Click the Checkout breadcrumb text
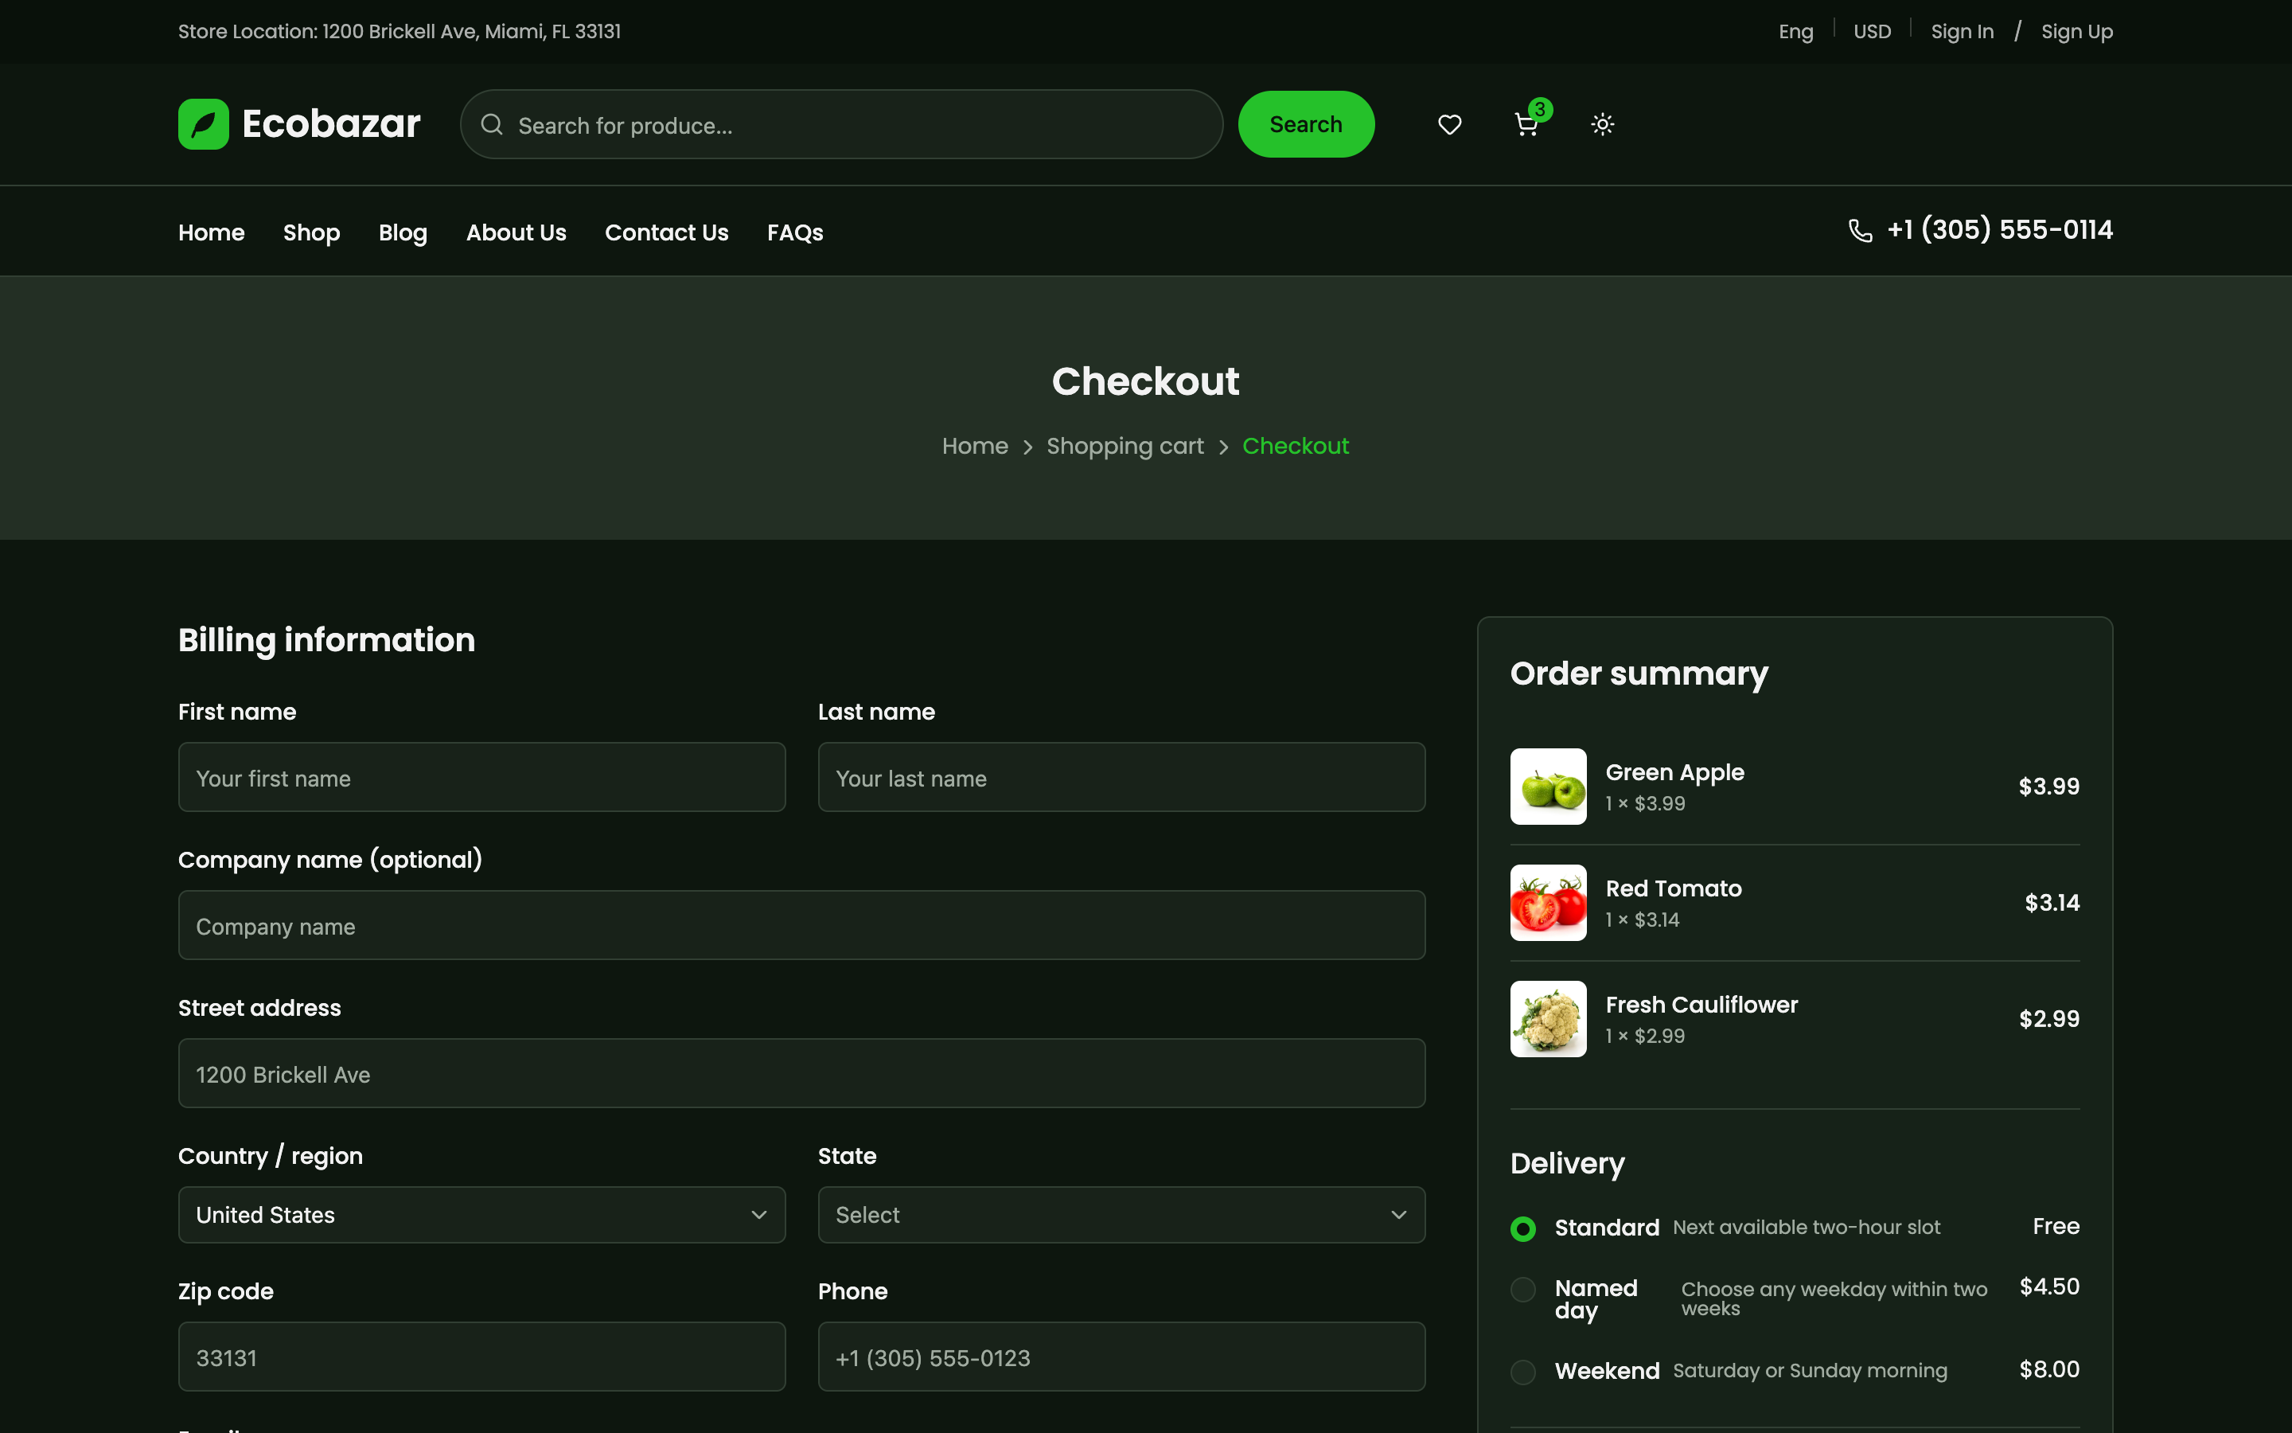The height and width of the screenshot is (1433, 2292). [x=1295, y=446]
